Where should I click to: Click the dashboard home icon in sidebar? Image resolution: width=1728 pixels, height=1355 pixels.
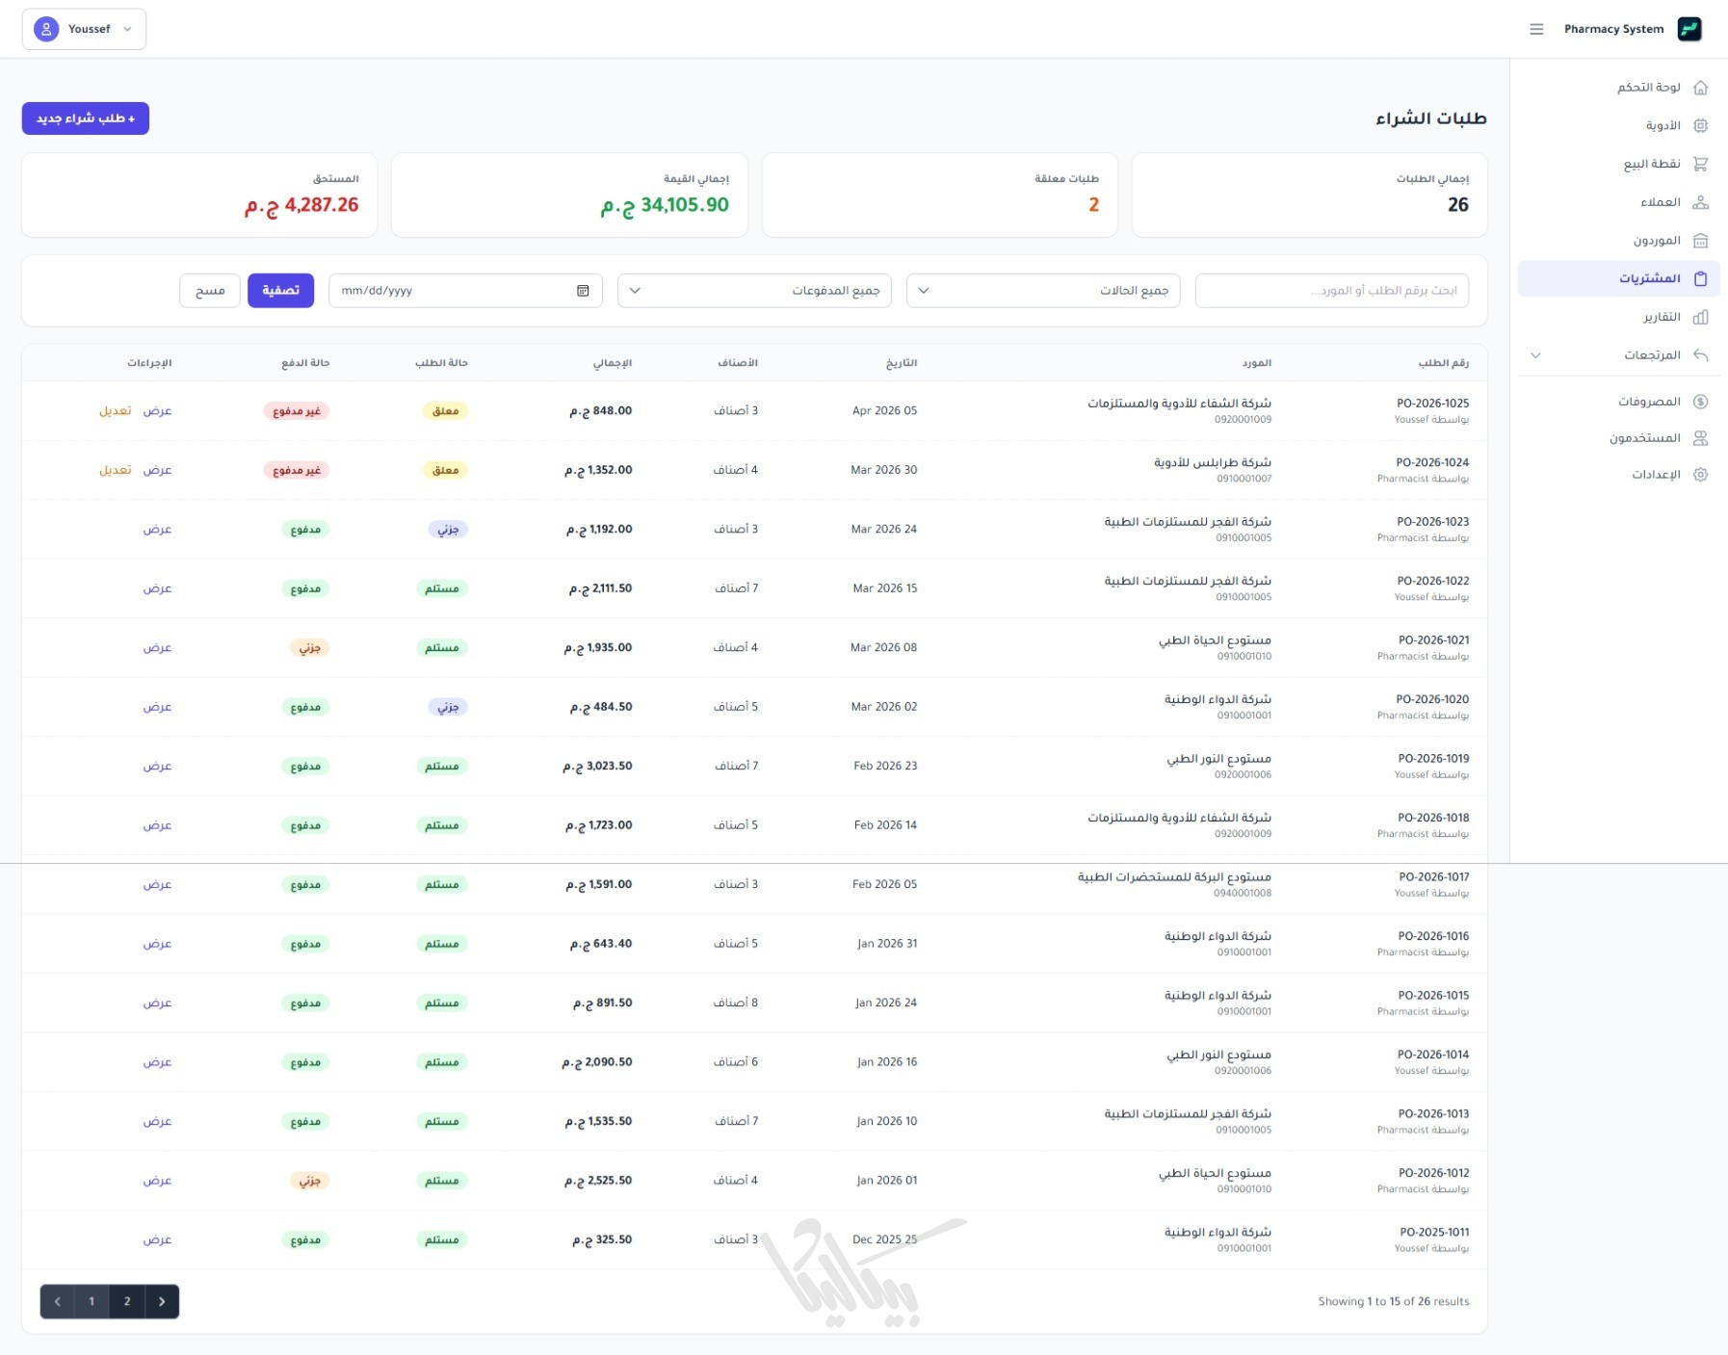[1700, 88]
